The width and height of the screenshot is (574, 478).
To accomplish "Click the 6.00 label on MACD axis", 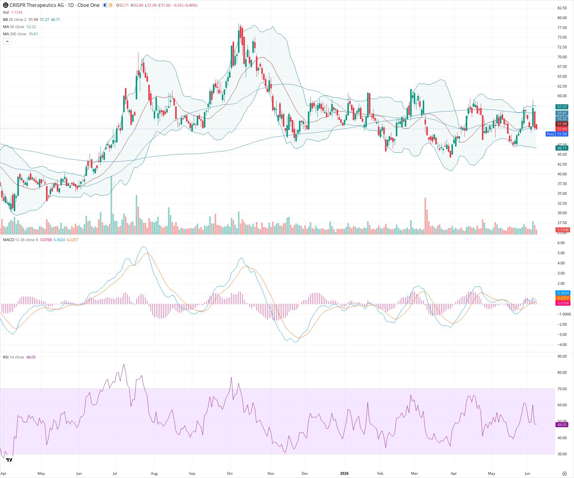I will [x=561, y=243].
